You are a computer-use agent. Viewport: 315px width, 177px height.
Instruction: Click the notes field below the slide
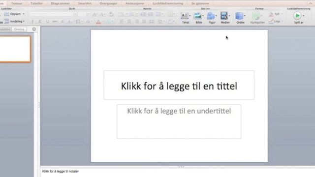[x=178, y=173]
